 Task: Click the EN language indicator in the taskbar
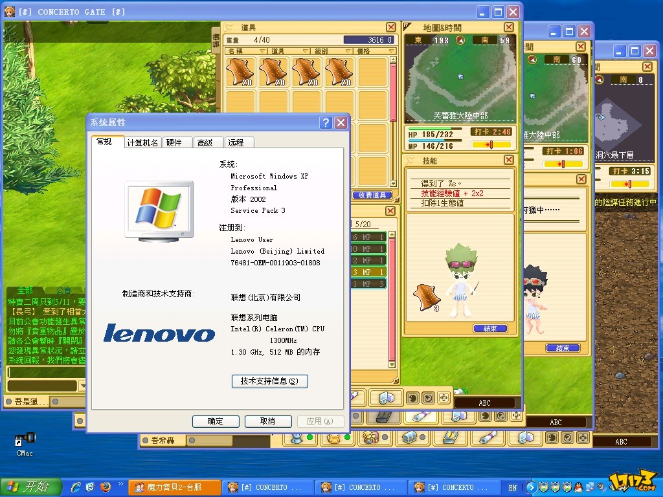513,487
